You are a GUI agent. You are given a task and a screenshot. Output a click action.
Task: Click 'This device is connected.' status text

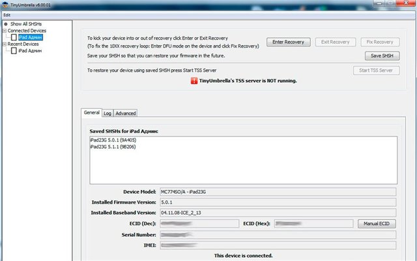(243, 256)
